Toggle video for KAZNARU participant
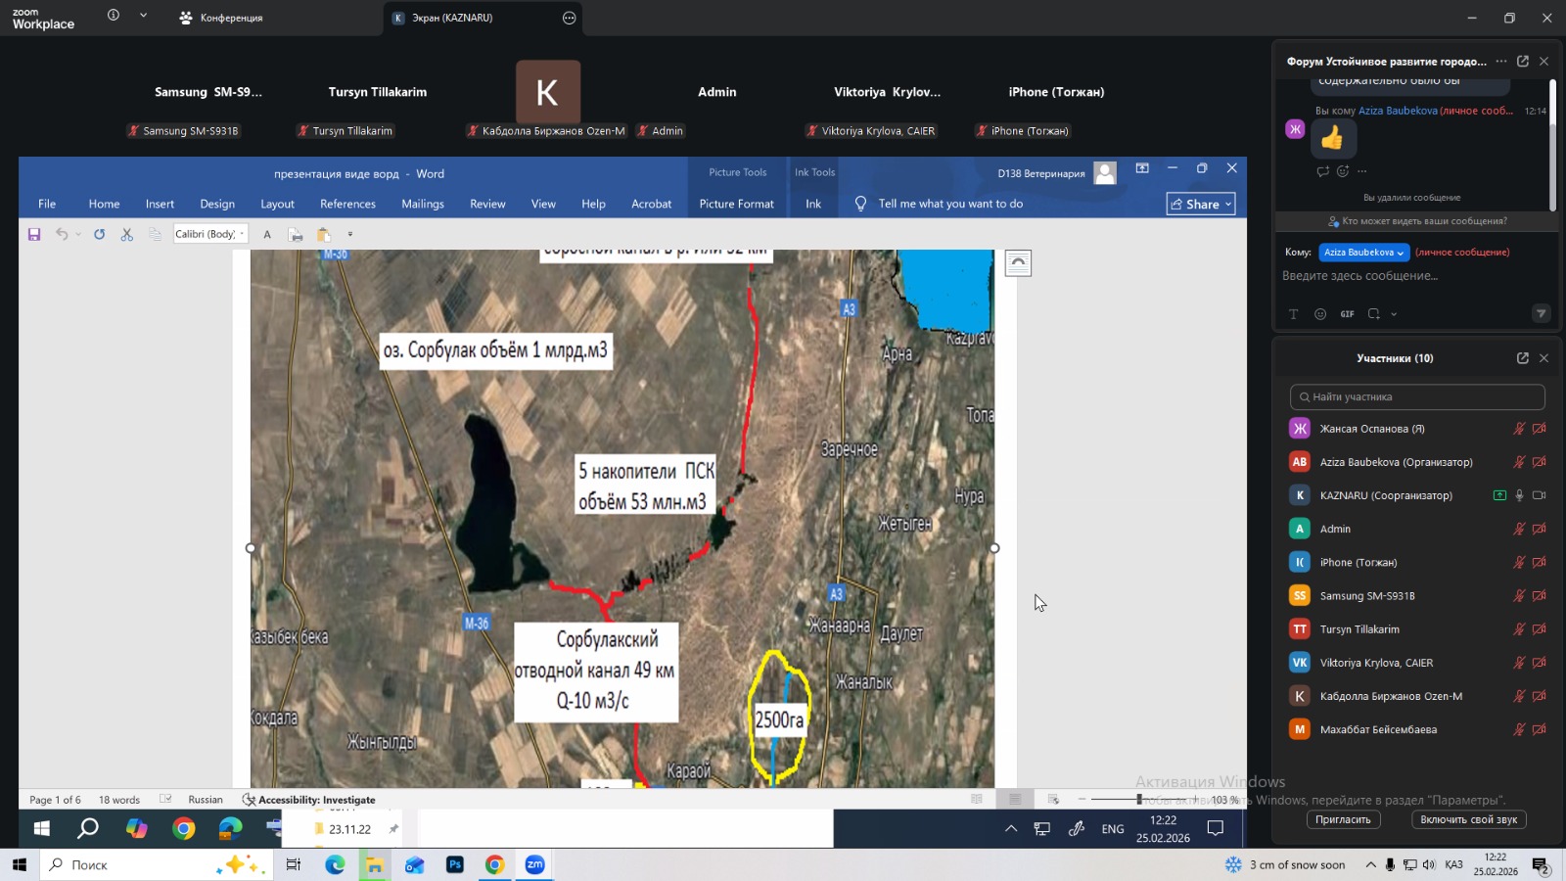 coord(1539,495)
